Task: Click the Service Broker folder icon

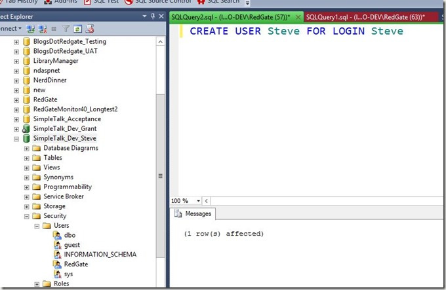Action: click(x=37, y=196)
